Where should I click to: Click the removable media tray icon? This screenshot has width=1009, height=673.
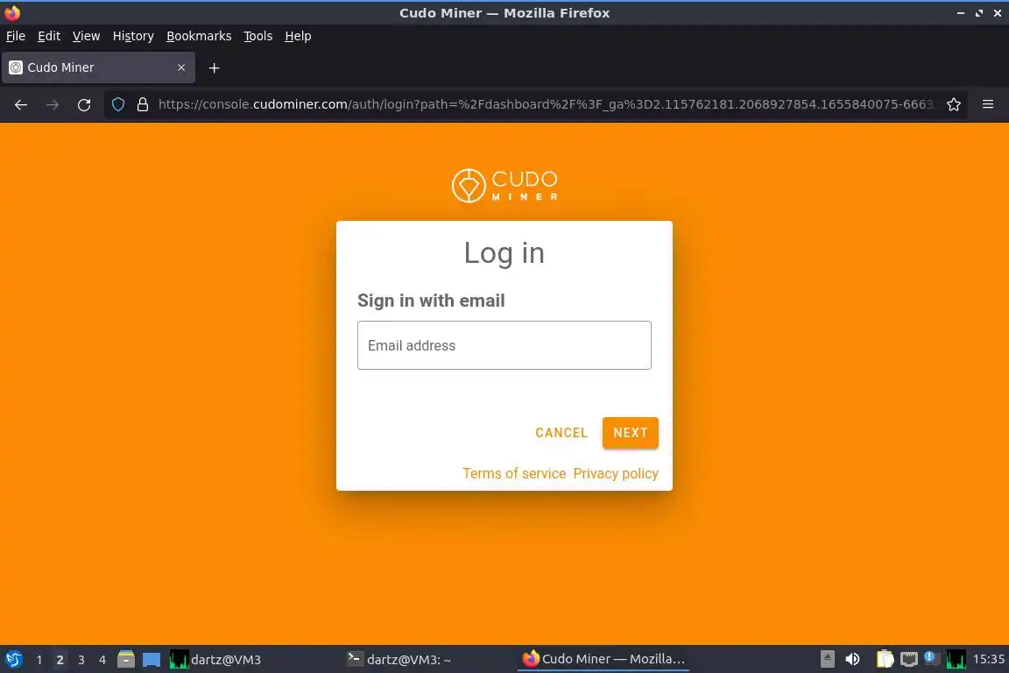tap(828, 660)
